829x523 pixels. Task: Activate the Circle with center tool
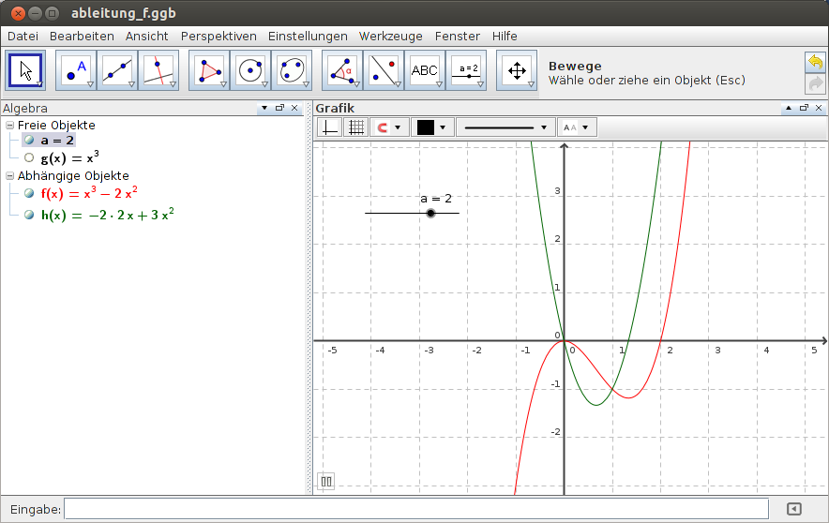click(x=250, y=70)
